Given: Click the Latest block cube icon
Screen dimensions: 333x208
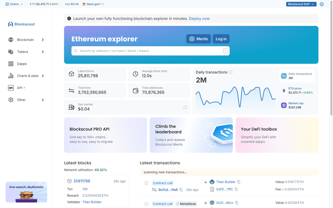Looking at the screenshot, I should pyautogui.click(x=71, y=74).
